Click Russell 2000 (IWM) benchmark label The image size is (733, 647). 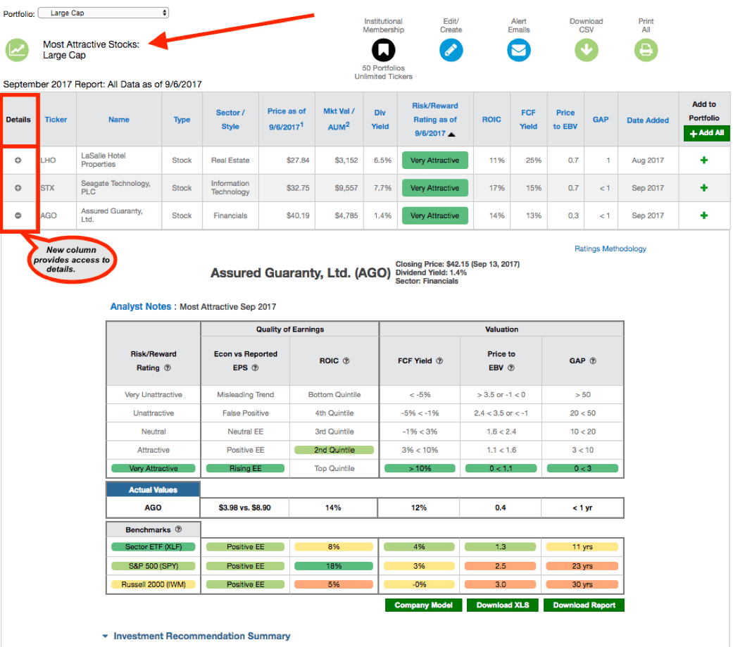(154, 584)
